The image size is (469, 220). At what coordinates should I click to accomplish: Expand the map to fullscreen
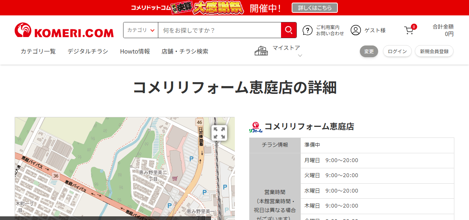(219, 133)
